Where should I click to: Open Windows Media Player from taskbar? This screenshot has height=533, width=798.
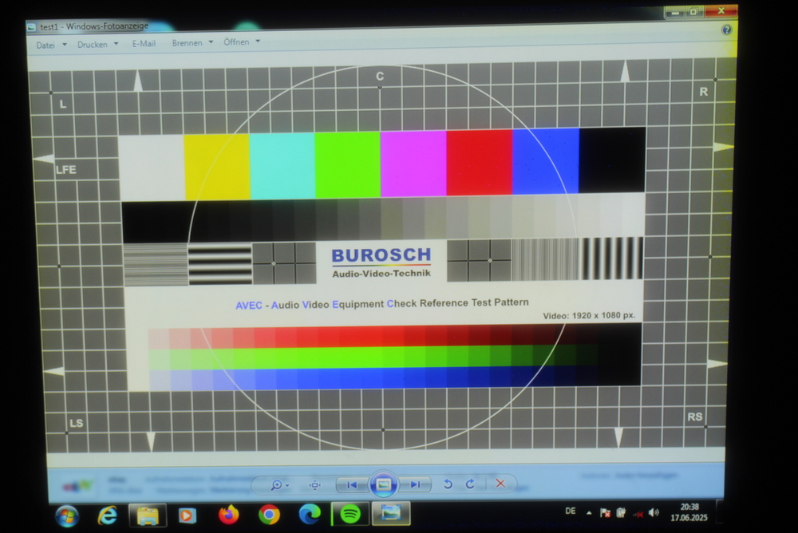tap(188, 515)
